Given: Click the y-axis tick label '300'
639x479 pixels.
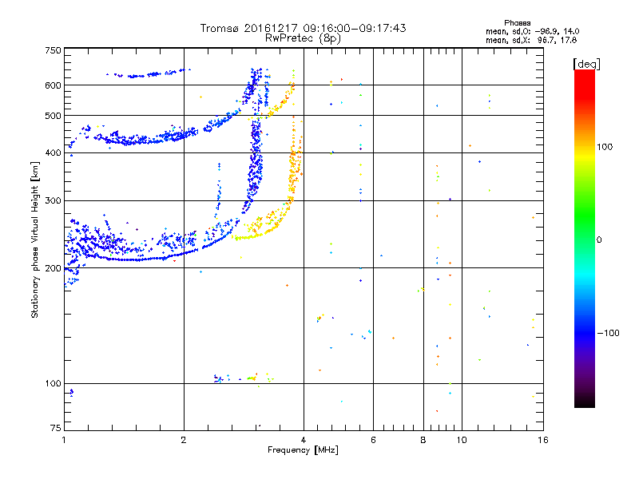Looking at the screenshot, I should coord(53,200).
